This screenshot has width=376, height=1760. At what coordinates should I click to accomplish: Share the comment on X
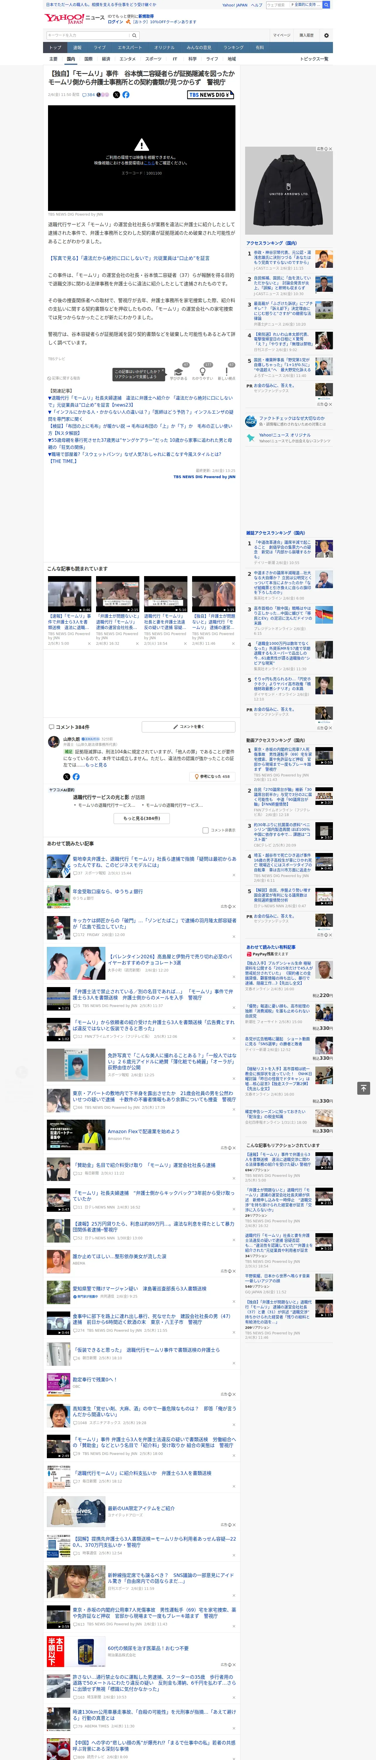[x=66, y=777]
